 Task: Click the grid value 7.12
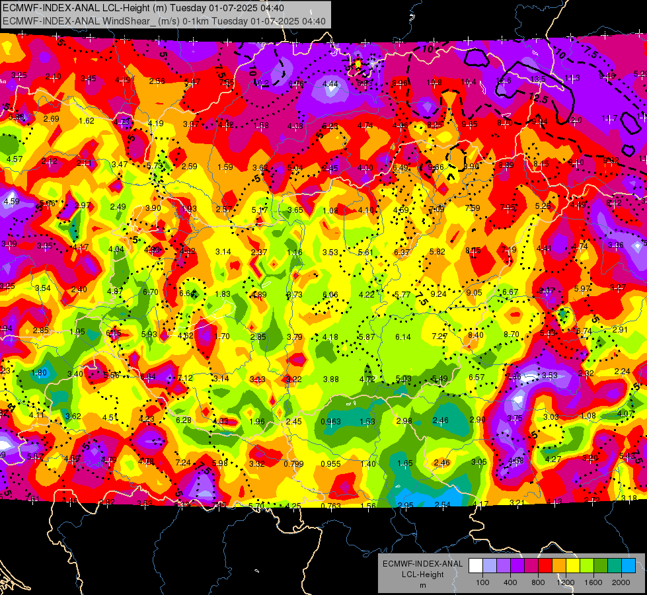tap(185, 377)
